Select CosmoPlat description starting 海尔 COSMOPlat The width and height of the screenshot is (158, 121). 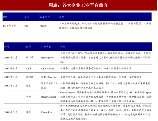[106, 112]
